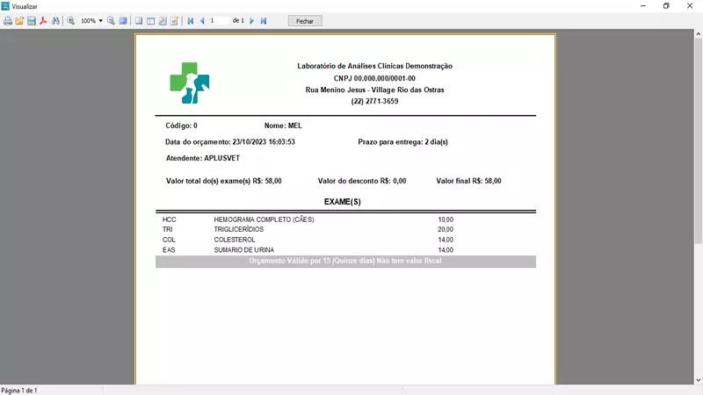Save the report with floppy disk icon
Screen dimensions: 703x395
tap(31, 20)
